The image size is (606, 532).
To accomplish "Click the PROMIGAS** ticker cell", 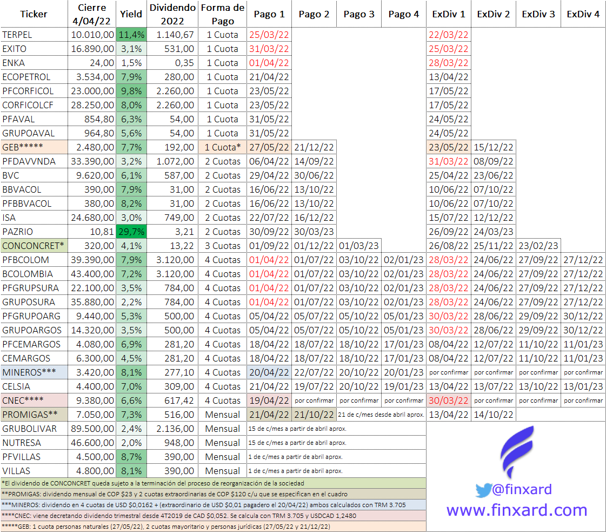I will coord(34,415).
